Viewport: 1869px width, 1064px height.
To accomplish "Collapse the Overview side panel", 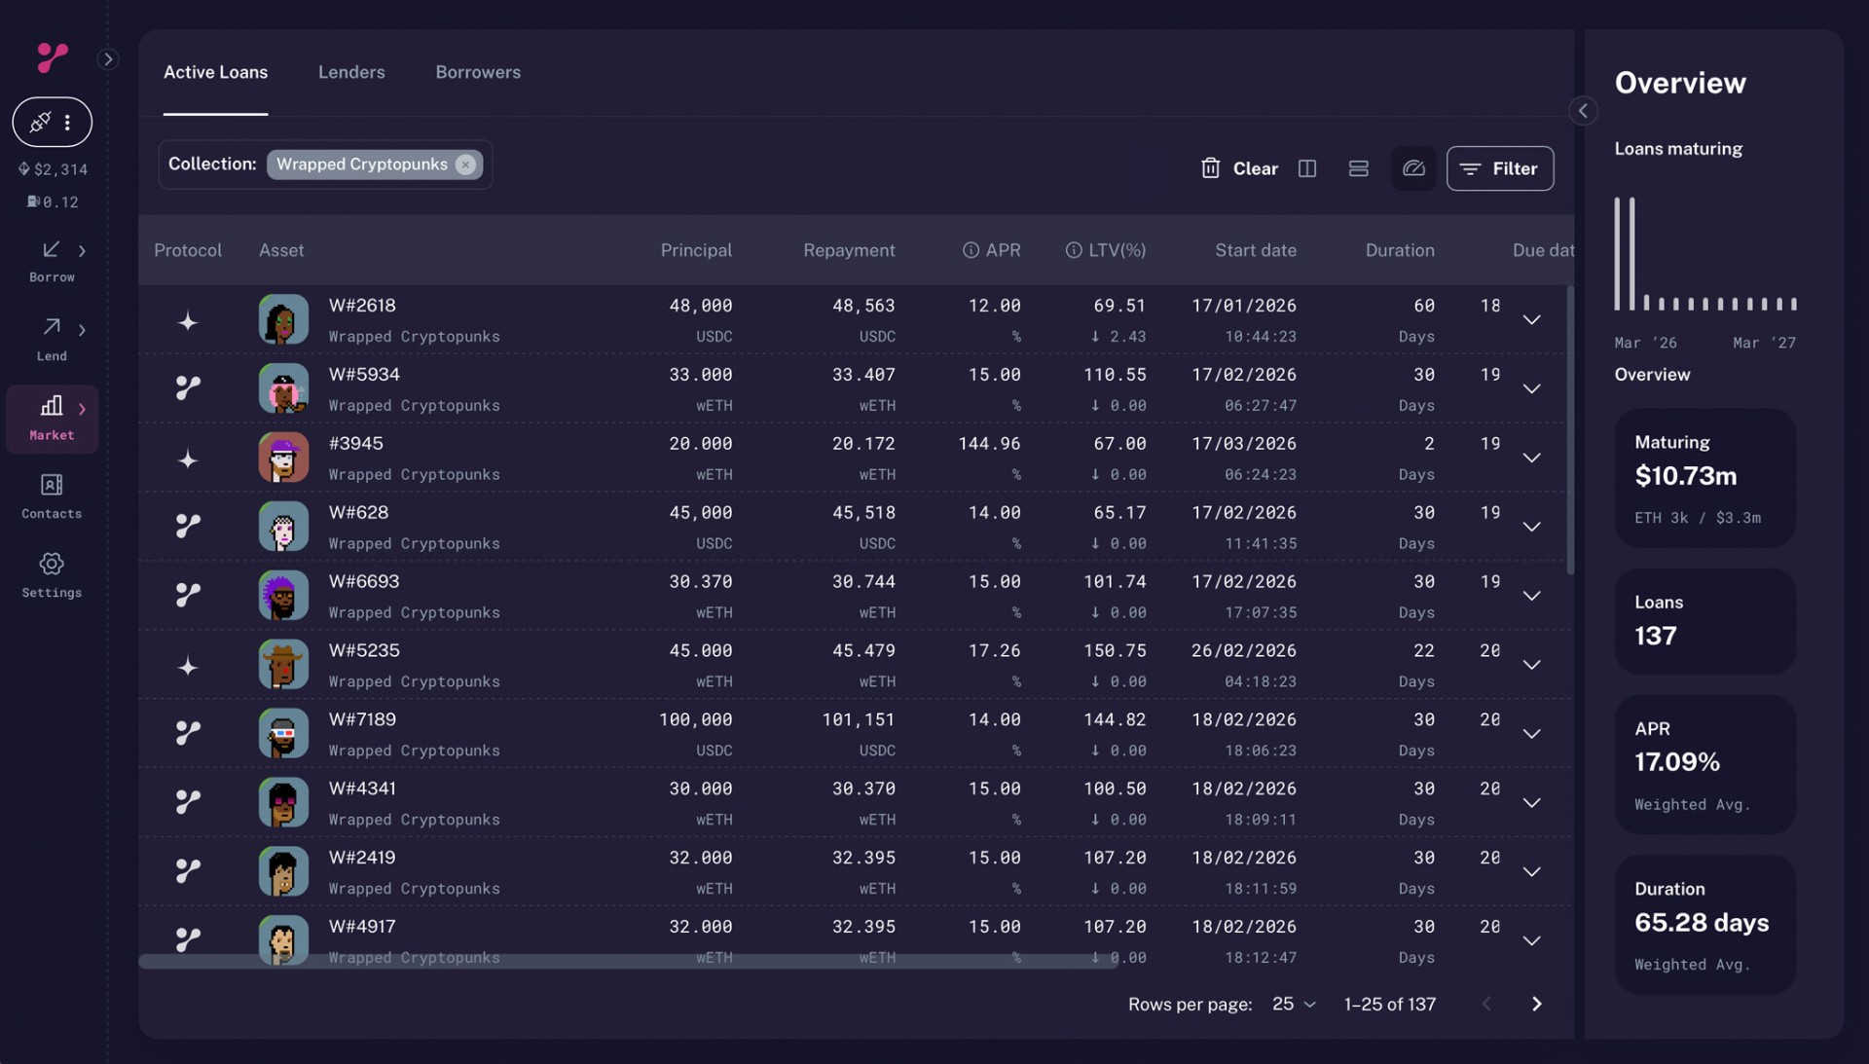I will [1583, 111].
